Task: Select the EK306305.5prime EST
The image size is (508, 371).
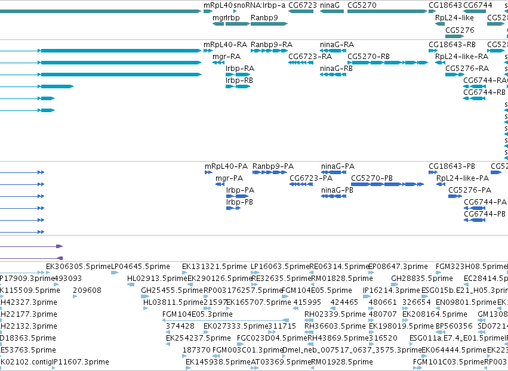Action: pos(48,273)
